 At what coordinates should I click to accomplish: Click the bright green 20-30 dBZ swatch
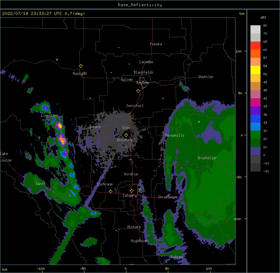255,135
